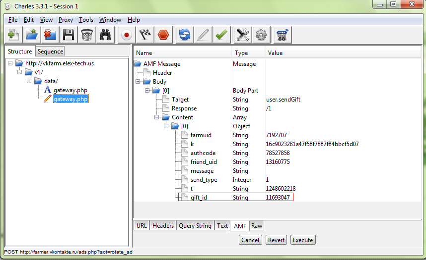Click the Value column header
426x260 pixels.
click(343, 53)
